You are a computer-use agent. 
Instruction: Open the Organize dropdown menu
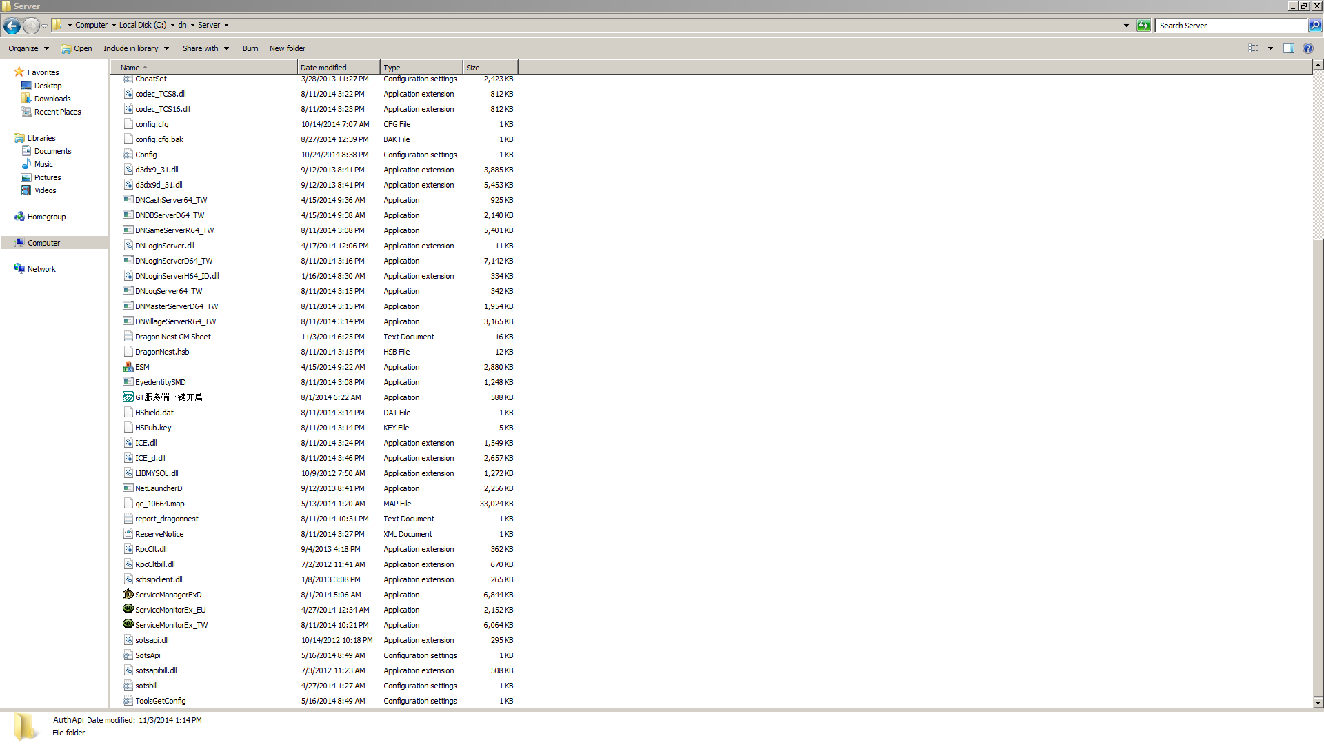coord(28,48)
